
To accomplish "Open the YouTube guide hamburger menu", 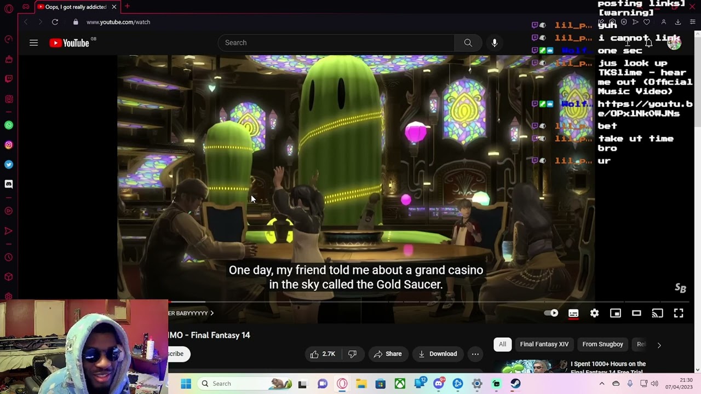I will [33, 43].
